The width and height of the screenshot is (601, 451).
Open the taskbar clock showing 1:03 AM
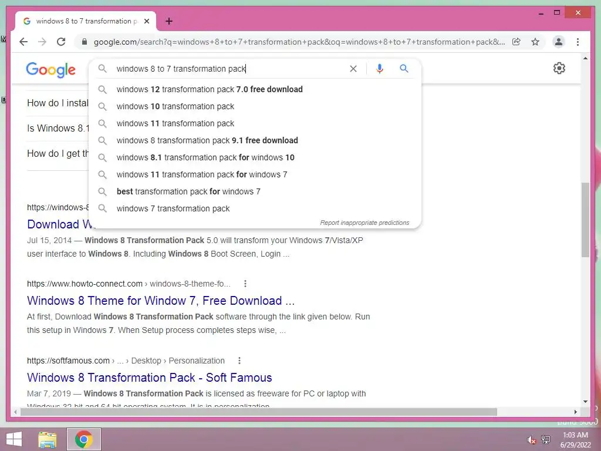tap(575, 440)
